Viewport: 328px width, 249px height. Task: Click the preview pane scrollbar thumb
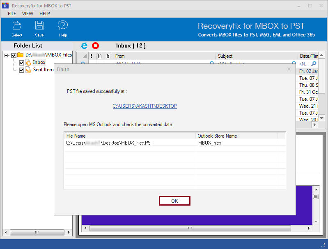tap(316, 197)
